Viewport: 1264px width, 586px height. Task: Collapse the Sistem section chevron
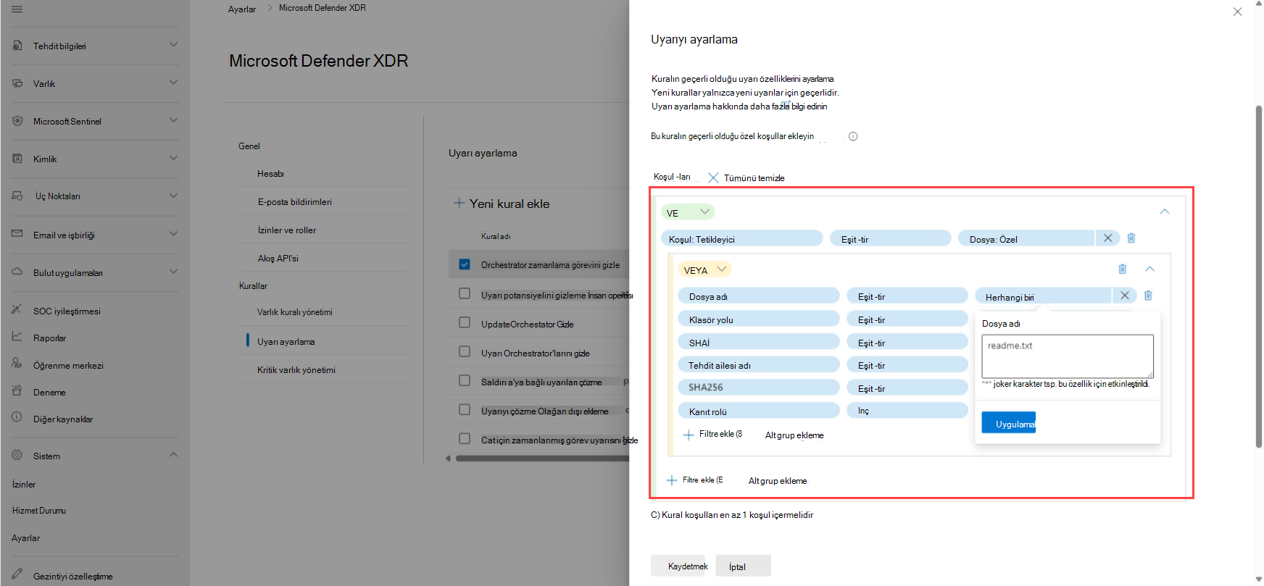tap(173, 455)
